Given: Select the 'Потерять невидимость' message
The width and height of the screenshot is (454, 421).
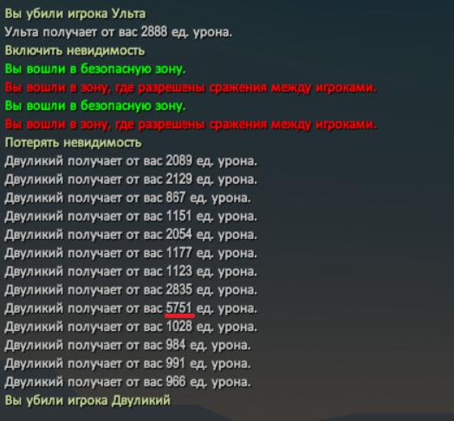Looking at the screenshot, I should click(74, 143).
